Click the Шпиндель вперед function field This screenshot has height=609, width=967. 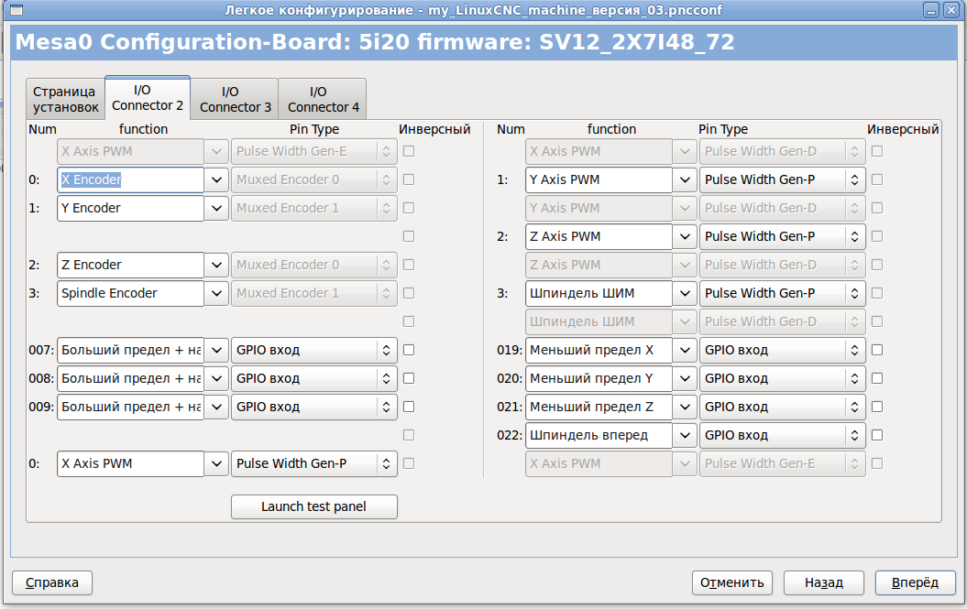pos(599,435)
